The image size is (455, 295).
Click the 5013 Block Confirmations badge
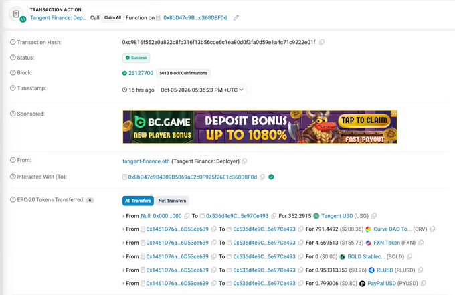(x=183, y=73)
